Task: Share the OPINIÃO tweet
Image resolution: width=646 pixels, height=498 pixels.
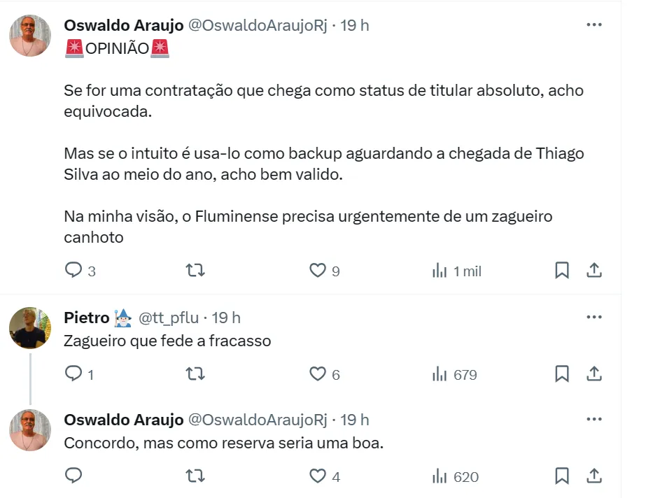Action: 594,271
